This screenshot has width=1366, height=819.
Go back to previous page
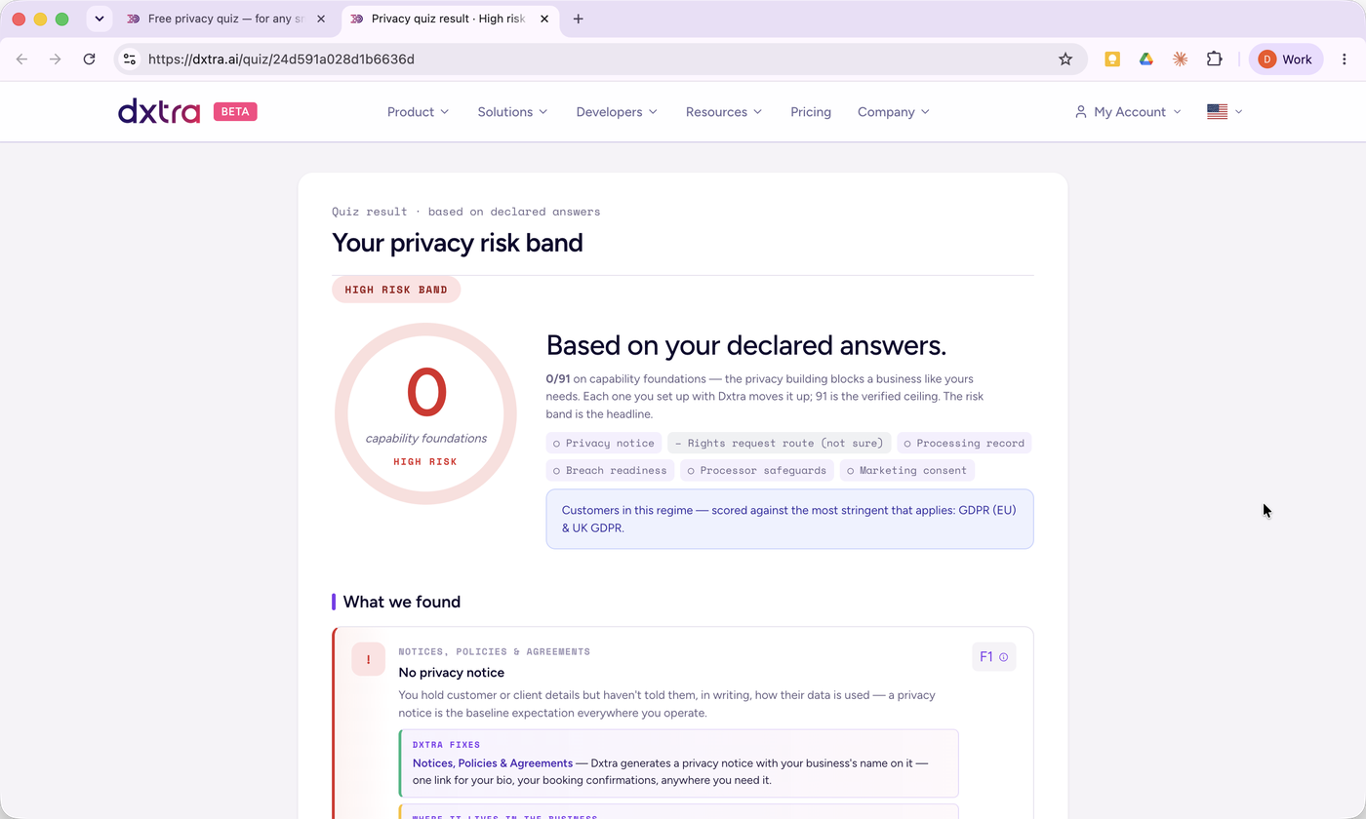pos(22,59)
